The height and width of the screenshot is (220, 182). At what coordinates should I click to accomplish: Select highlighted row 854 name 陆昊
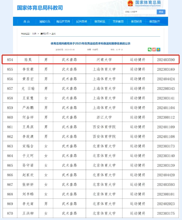coord(28,60)
